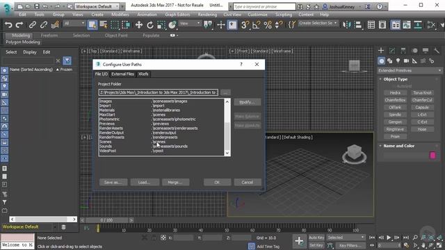445x250 pixels.
Task: Open the View reference coordinate dropdown
Action: [190, 24]
